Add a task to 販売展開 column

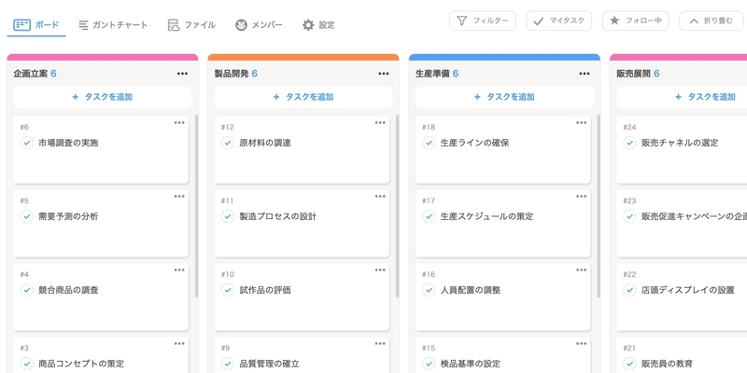pyautogui.click(x=682, y=97)
